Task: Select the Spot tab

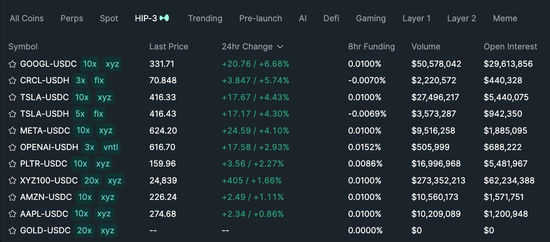Action: pos(109,19)
